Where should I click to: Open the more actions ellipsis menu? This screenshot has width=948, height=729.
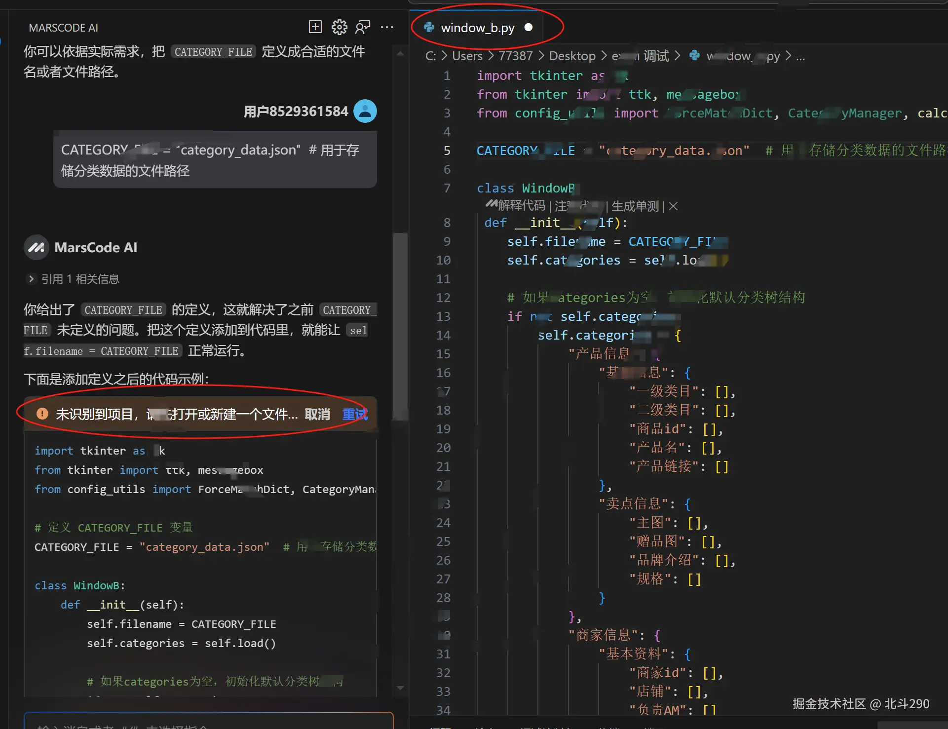(x=387, y=27)
